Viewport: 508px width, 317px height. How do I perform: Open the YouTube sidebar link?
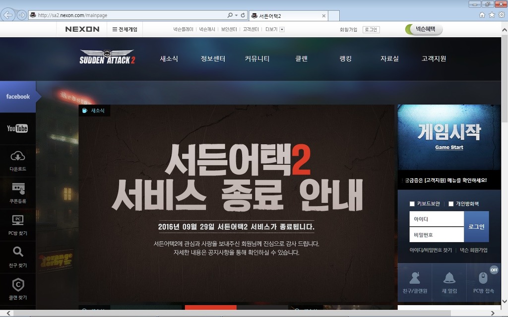pos(18,128)
